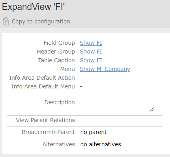Click the View Parent Relations row
Screen dimensions: 170x157
click(x=84, y=120)
